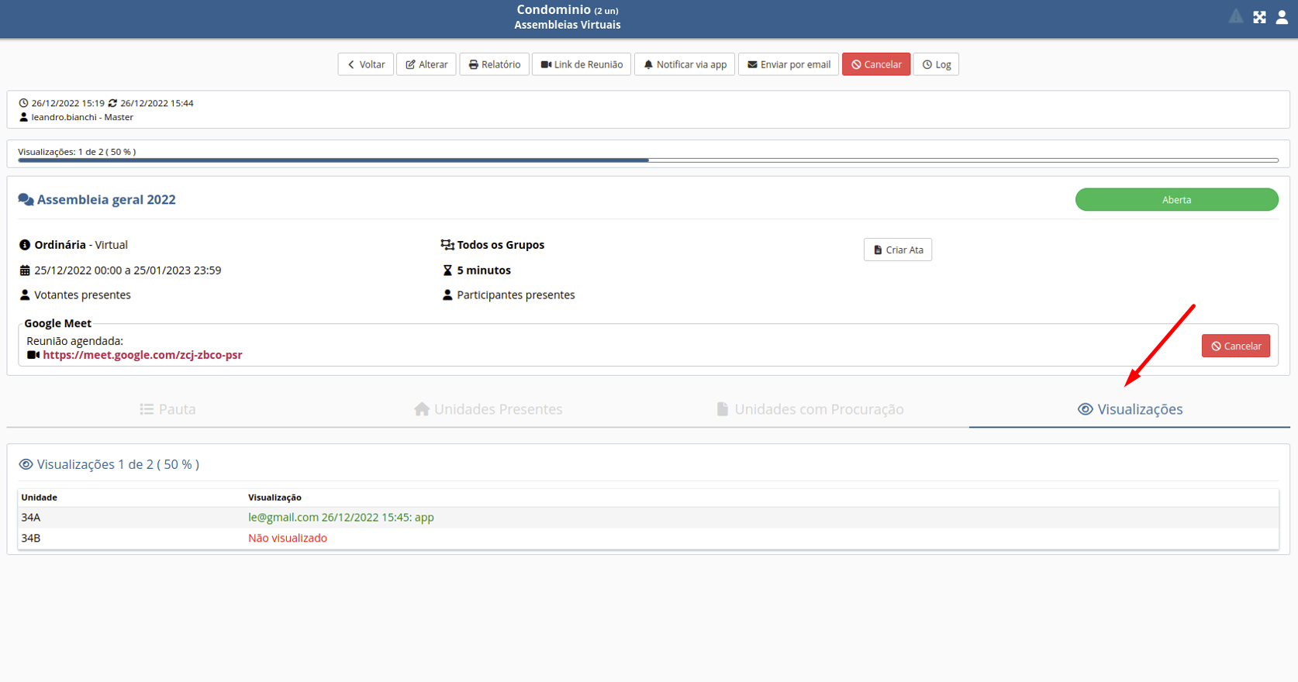Click the Visualizações progress bar

pos(648,160)
